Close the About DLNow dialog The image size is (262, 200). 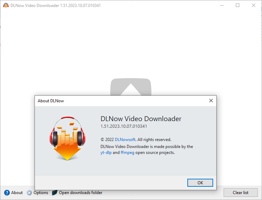tap(211, 101)
